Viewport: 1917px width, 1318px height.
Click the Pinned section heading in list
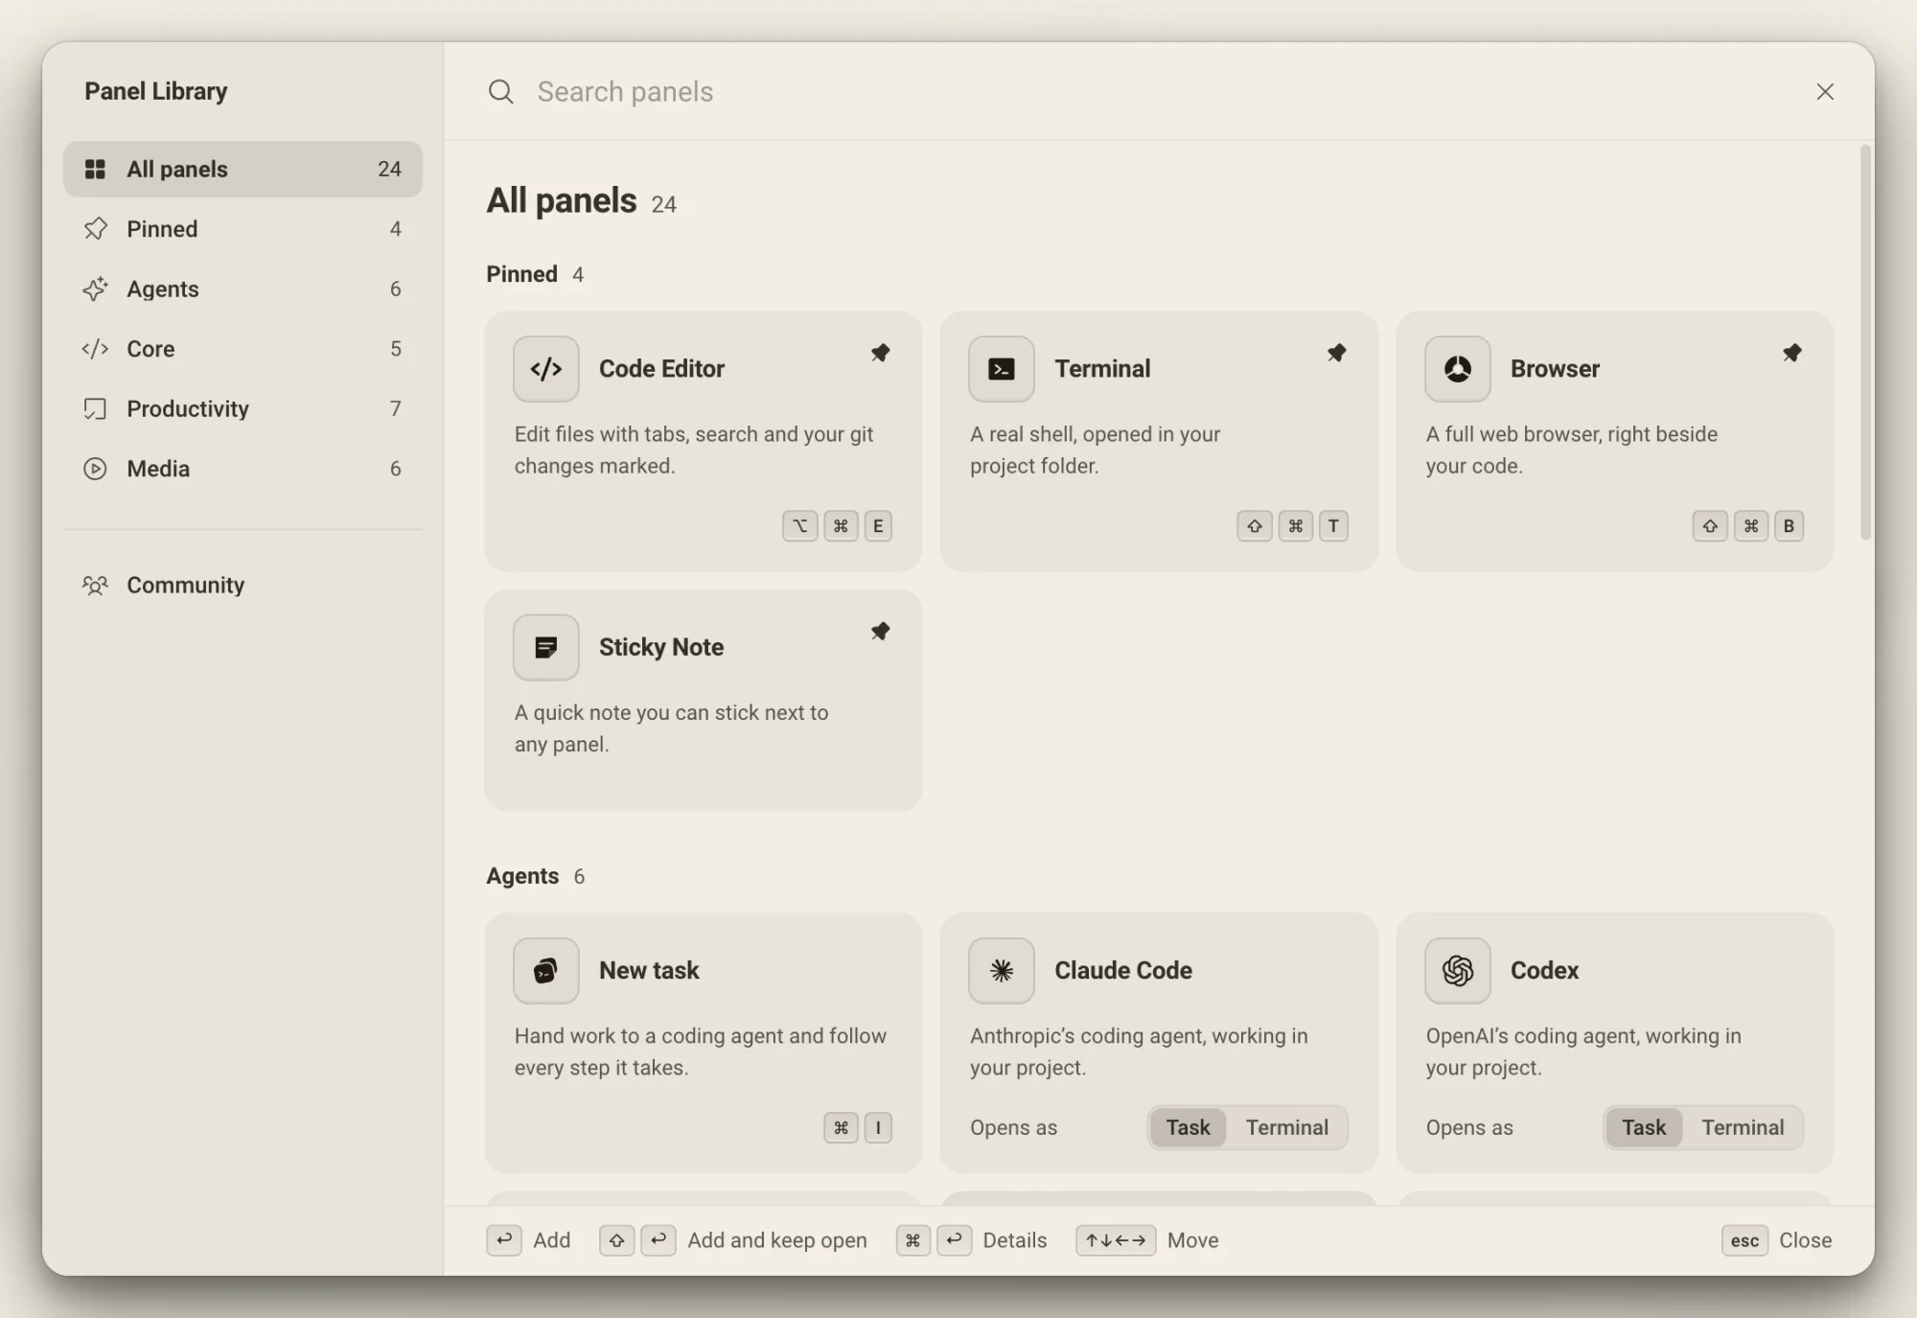click(521, 274)
